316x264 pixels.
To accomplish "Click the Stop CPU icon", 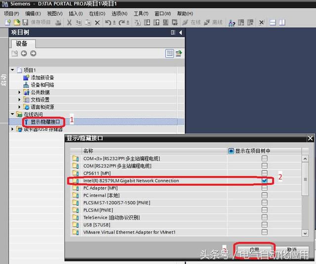I will (250, 22).
